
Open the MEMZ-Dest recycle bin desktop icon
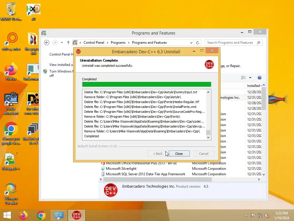(x=11, y=11)
